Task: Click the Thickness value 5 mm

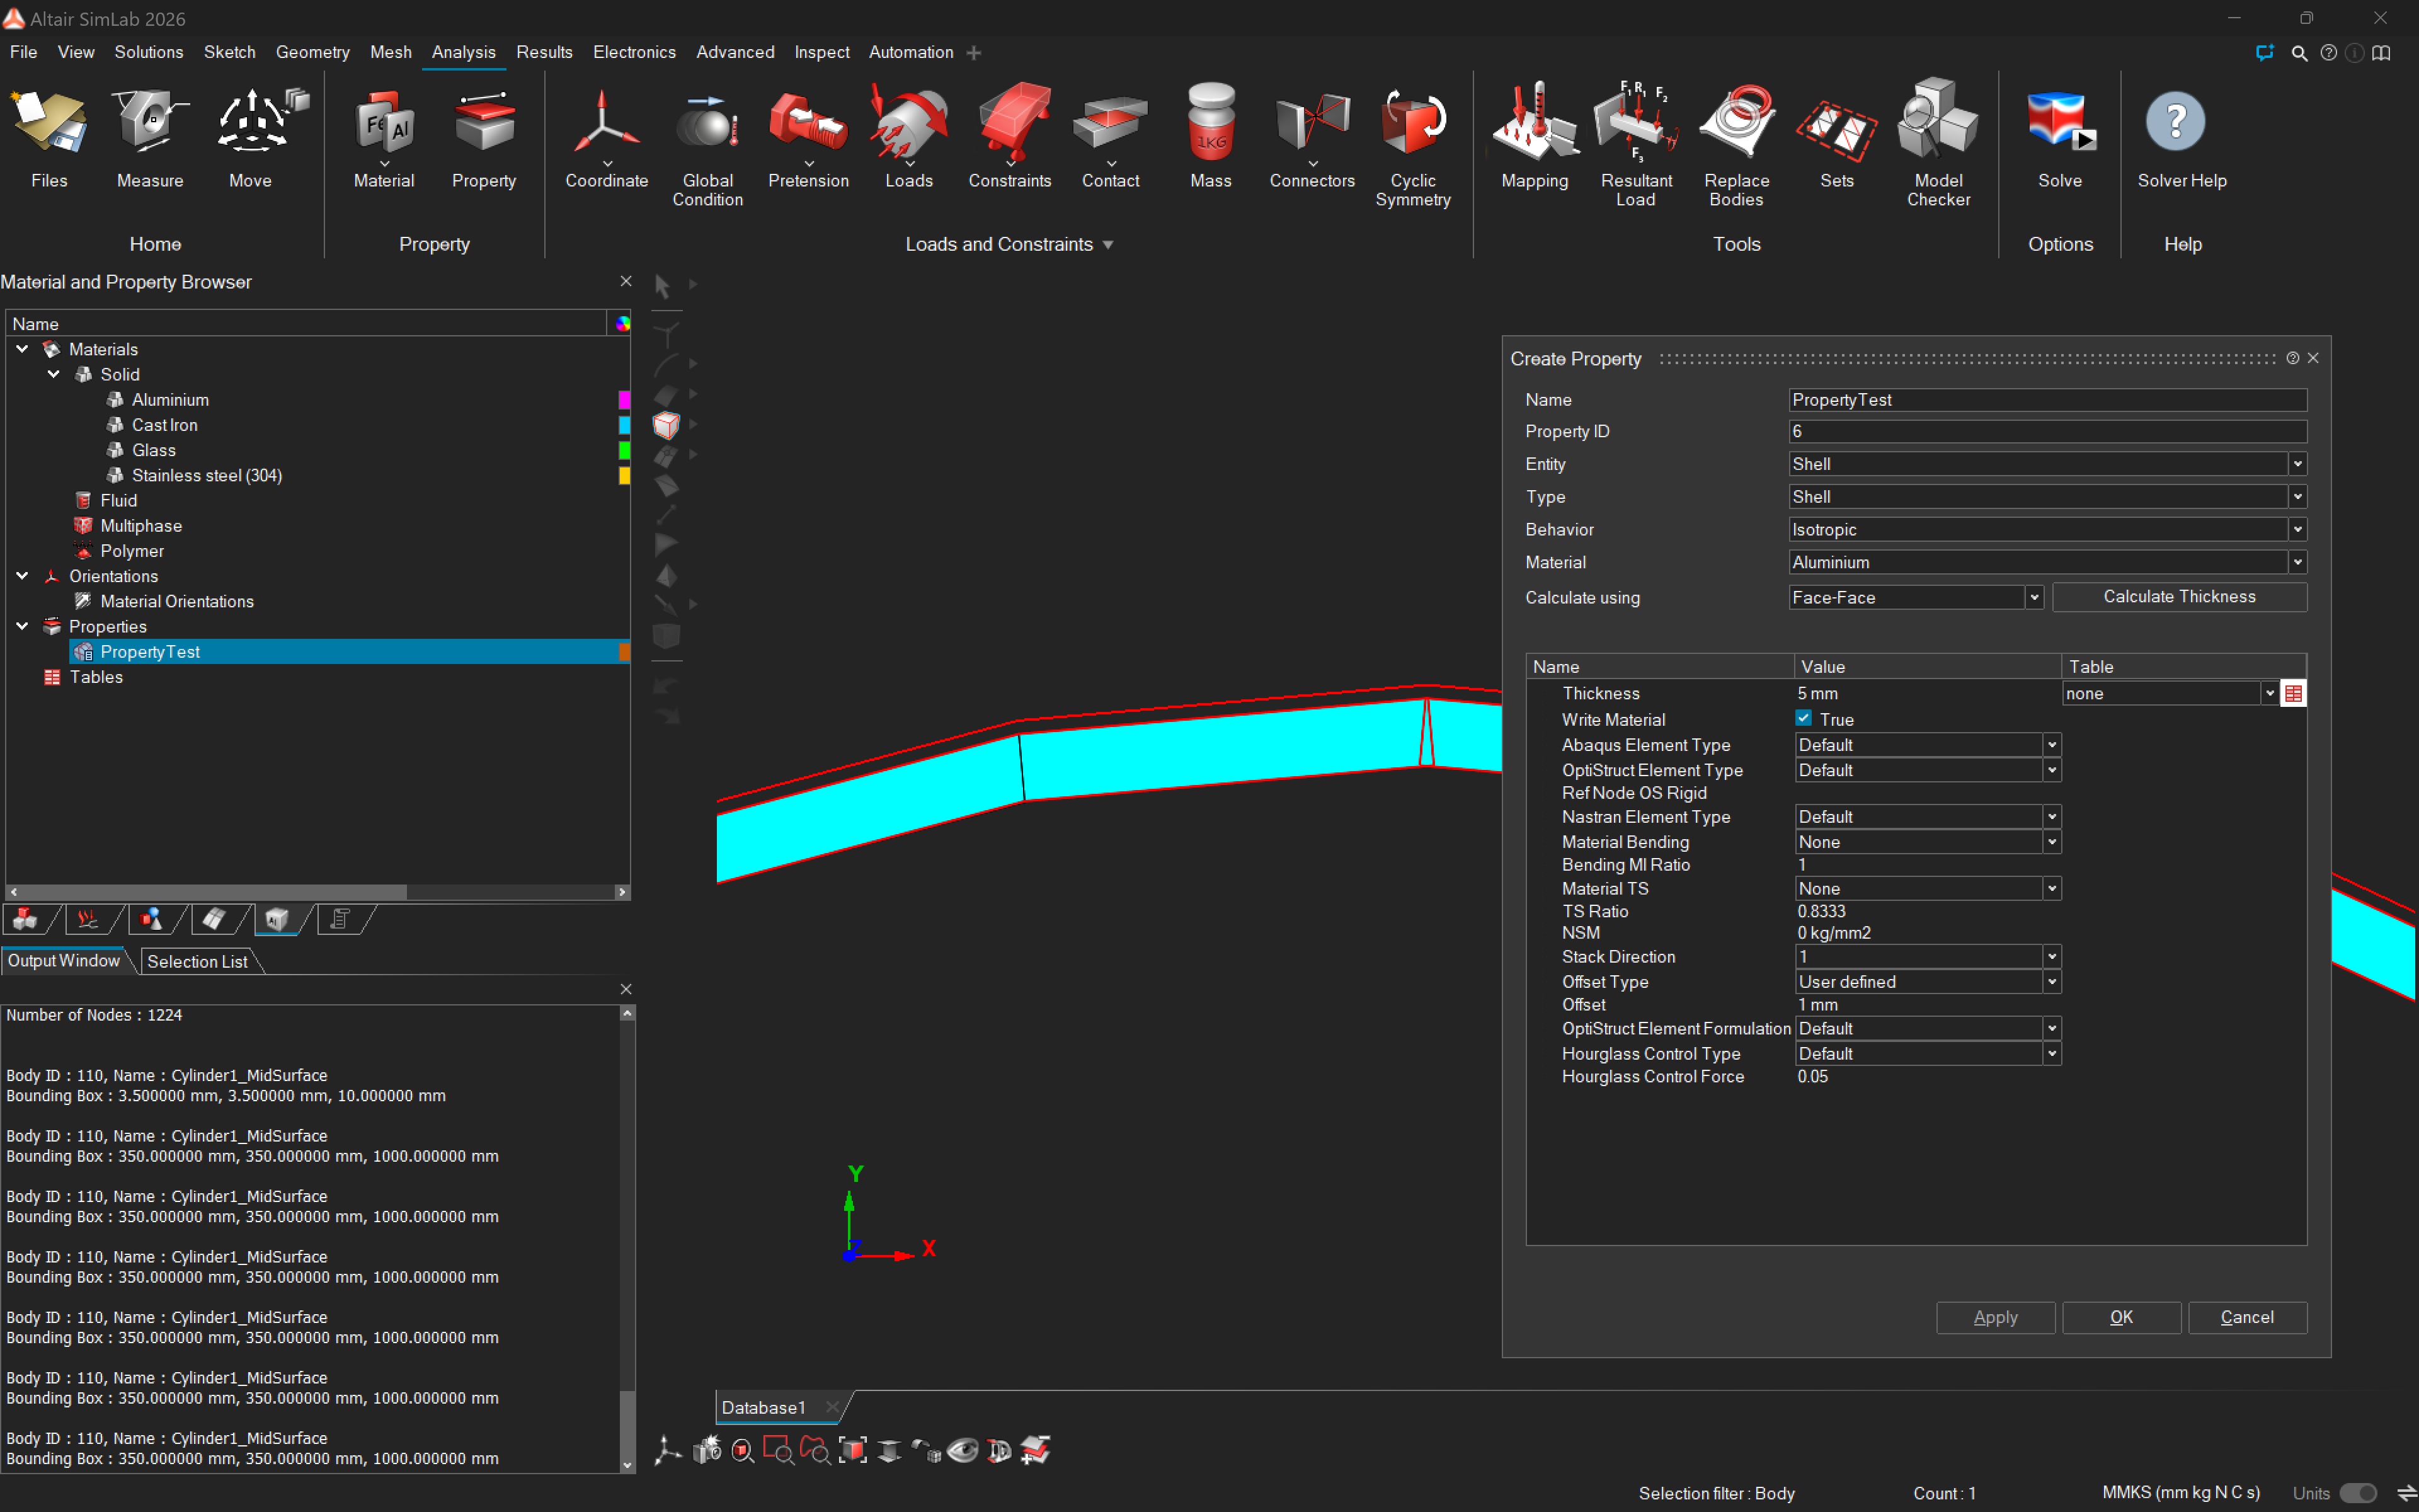Action: 1817,693
